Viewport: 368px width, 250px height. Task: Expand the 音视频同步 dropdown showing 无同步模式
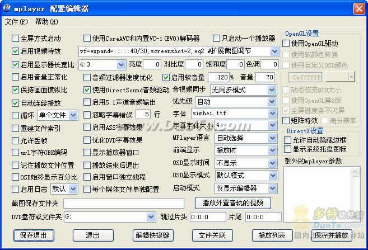[274, 89]
